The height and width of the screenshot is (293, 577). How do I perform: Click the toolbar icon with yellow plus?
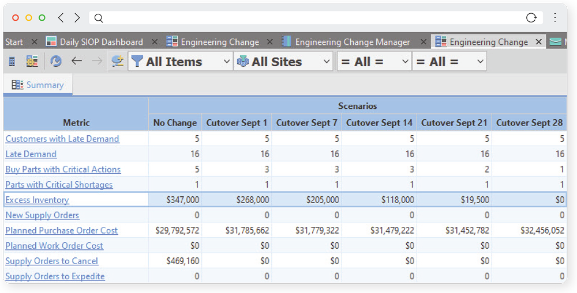[x=117, y=62]
